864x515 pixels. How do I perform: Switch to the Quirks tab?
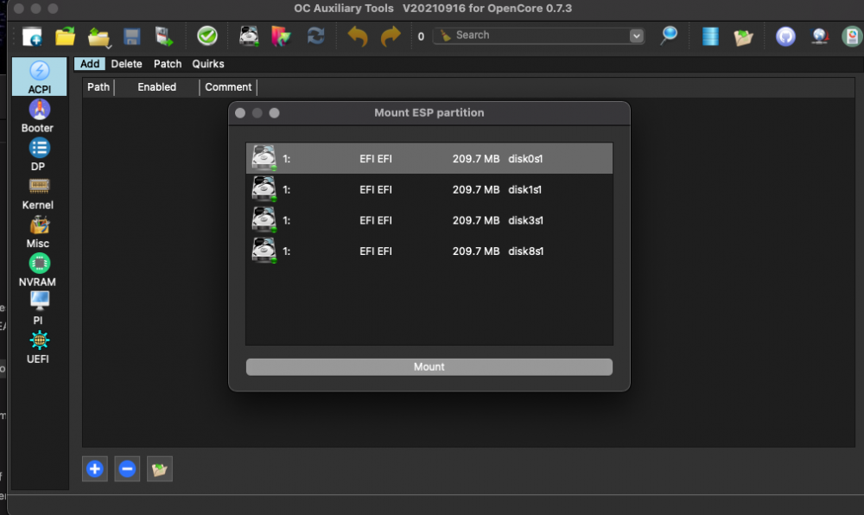(x=208, y=64)
